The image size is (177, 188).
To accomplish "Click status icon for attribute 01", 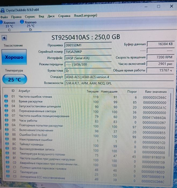I will pyautogui.click(x=6, y=96).
